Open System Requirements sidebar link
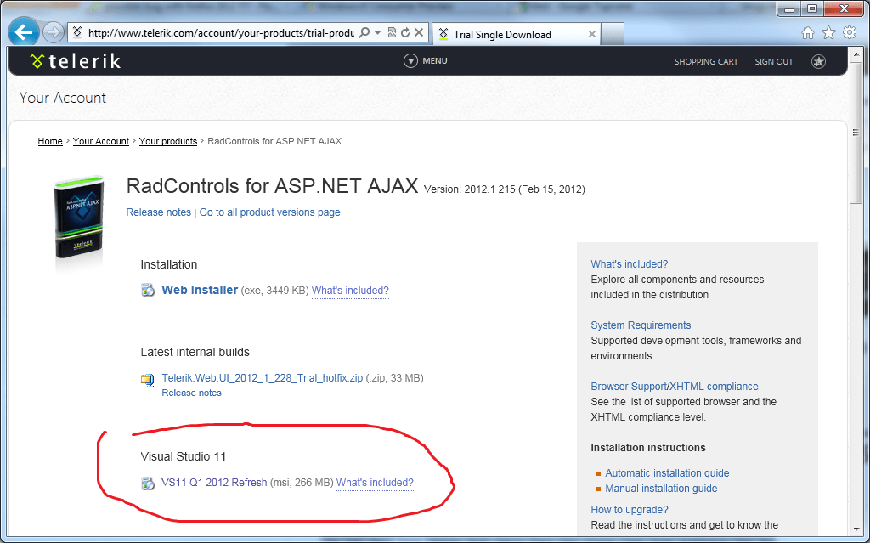 641,325
